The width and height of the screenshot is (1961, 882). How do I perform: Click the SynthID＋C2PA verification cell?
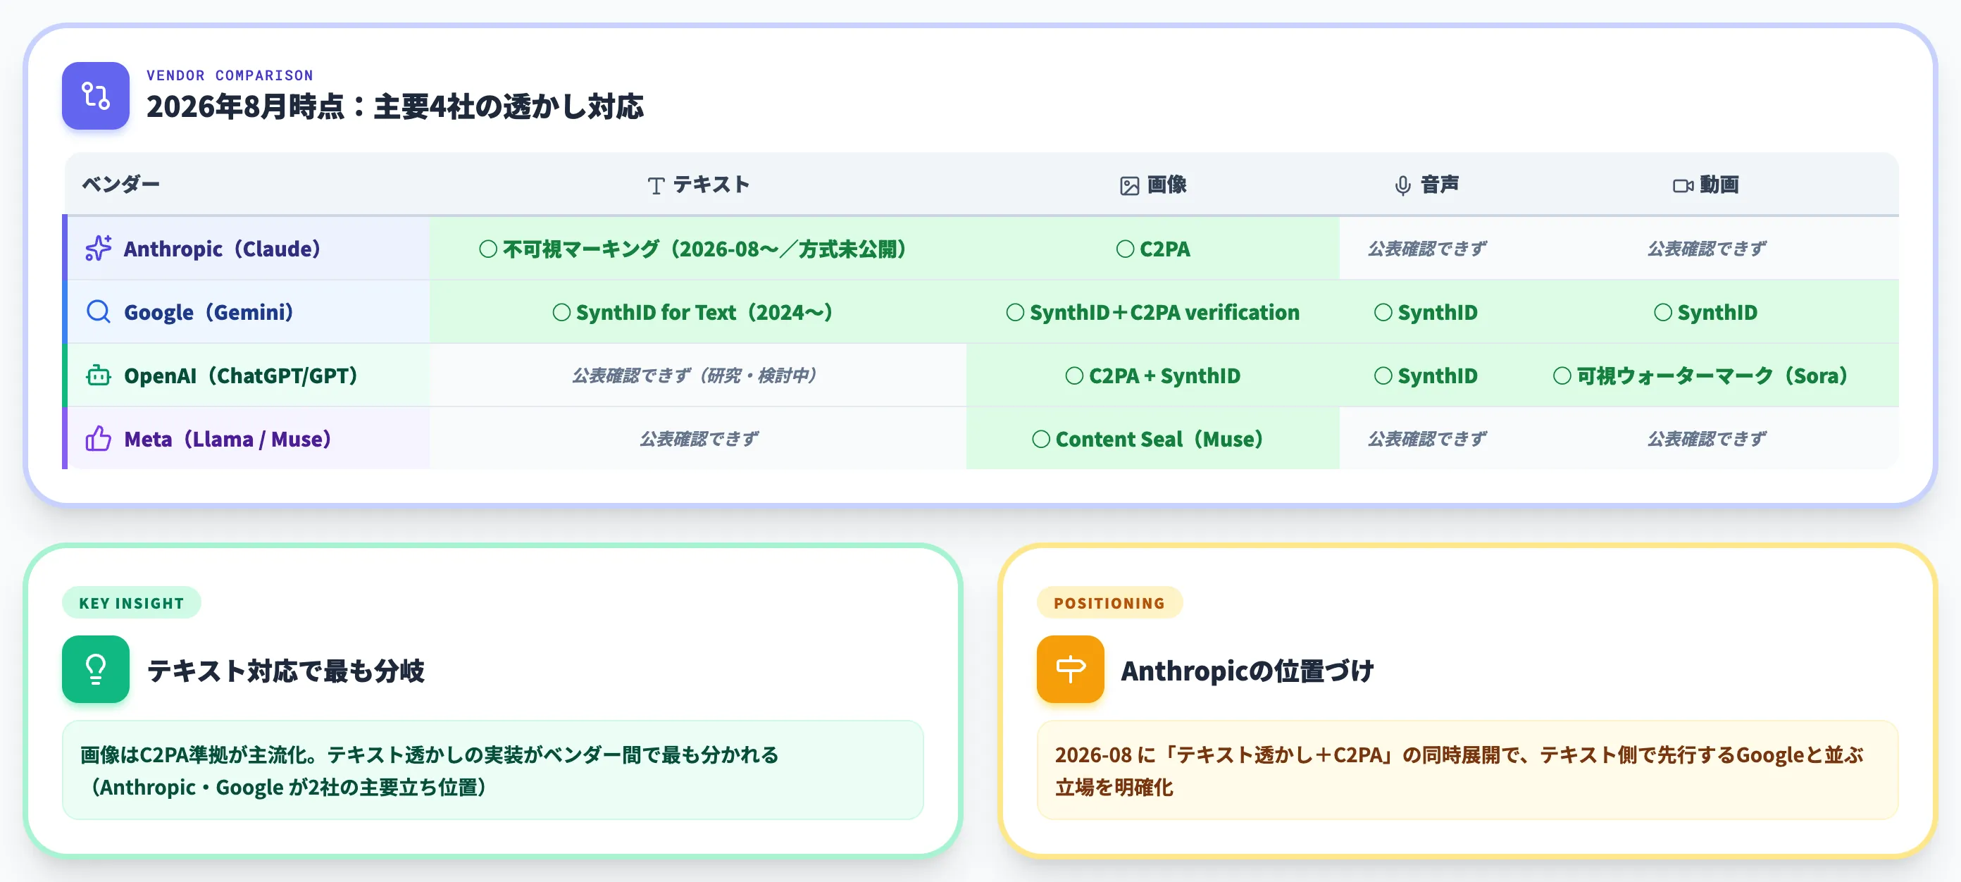pyautogui.click(x=1153, y=311)
